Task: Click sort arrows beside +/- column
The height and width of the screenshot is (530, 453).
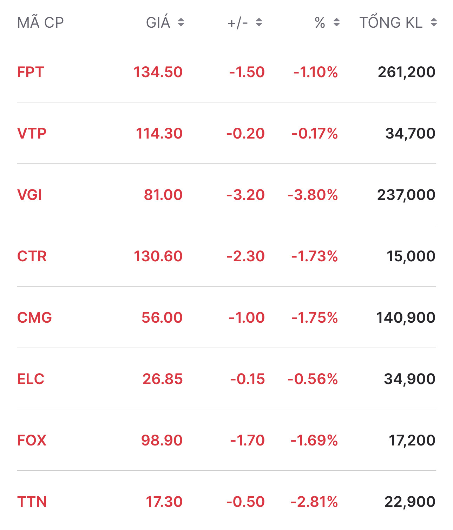Action: pos(259,23)
